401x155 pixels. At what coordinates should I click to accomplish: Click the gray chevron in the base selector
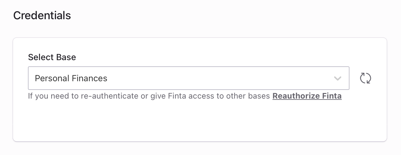[x=337, y=78]
